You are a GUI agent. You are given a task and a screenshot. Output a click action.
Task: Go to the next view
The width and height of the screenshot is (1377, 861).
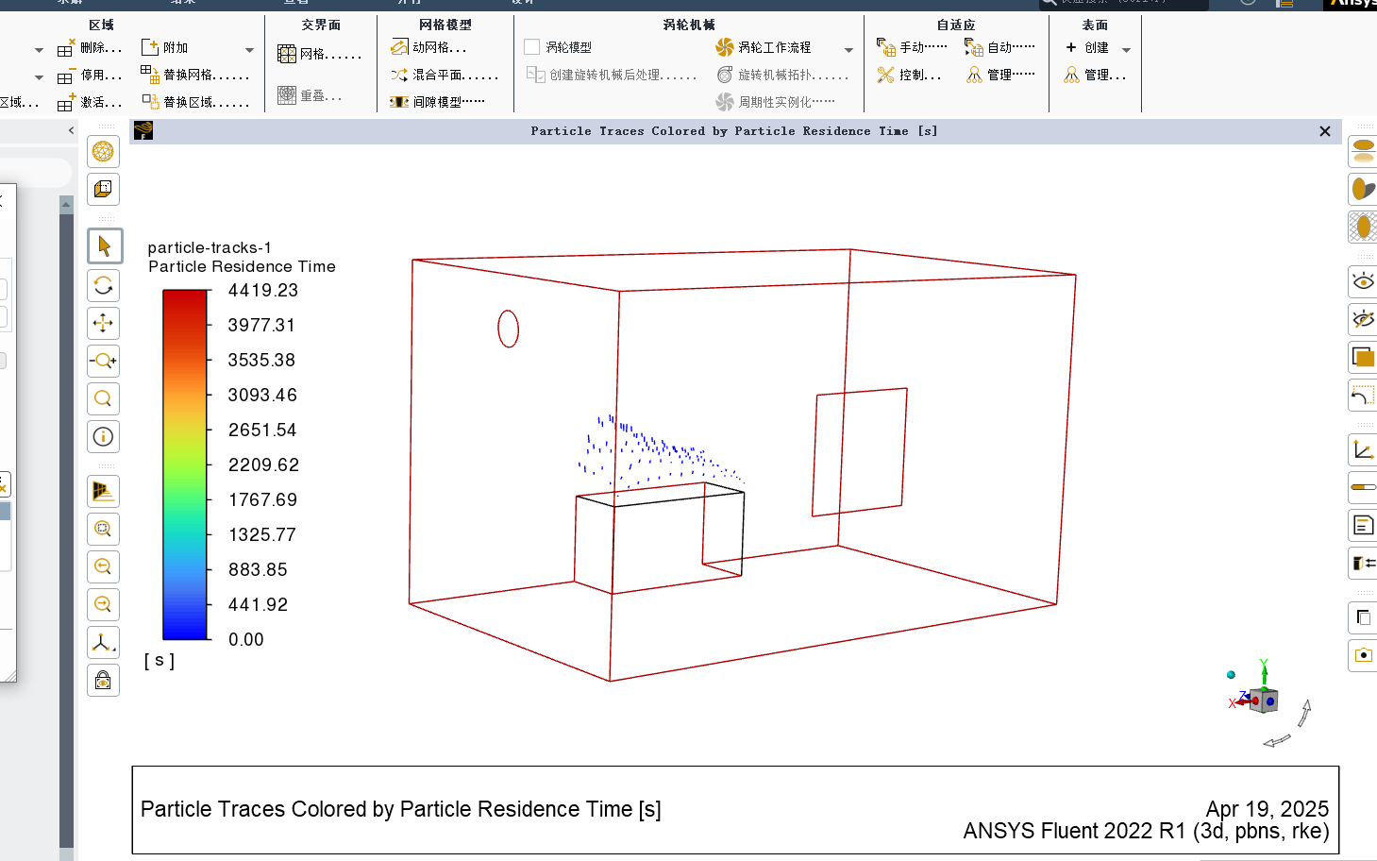point(104,604)
